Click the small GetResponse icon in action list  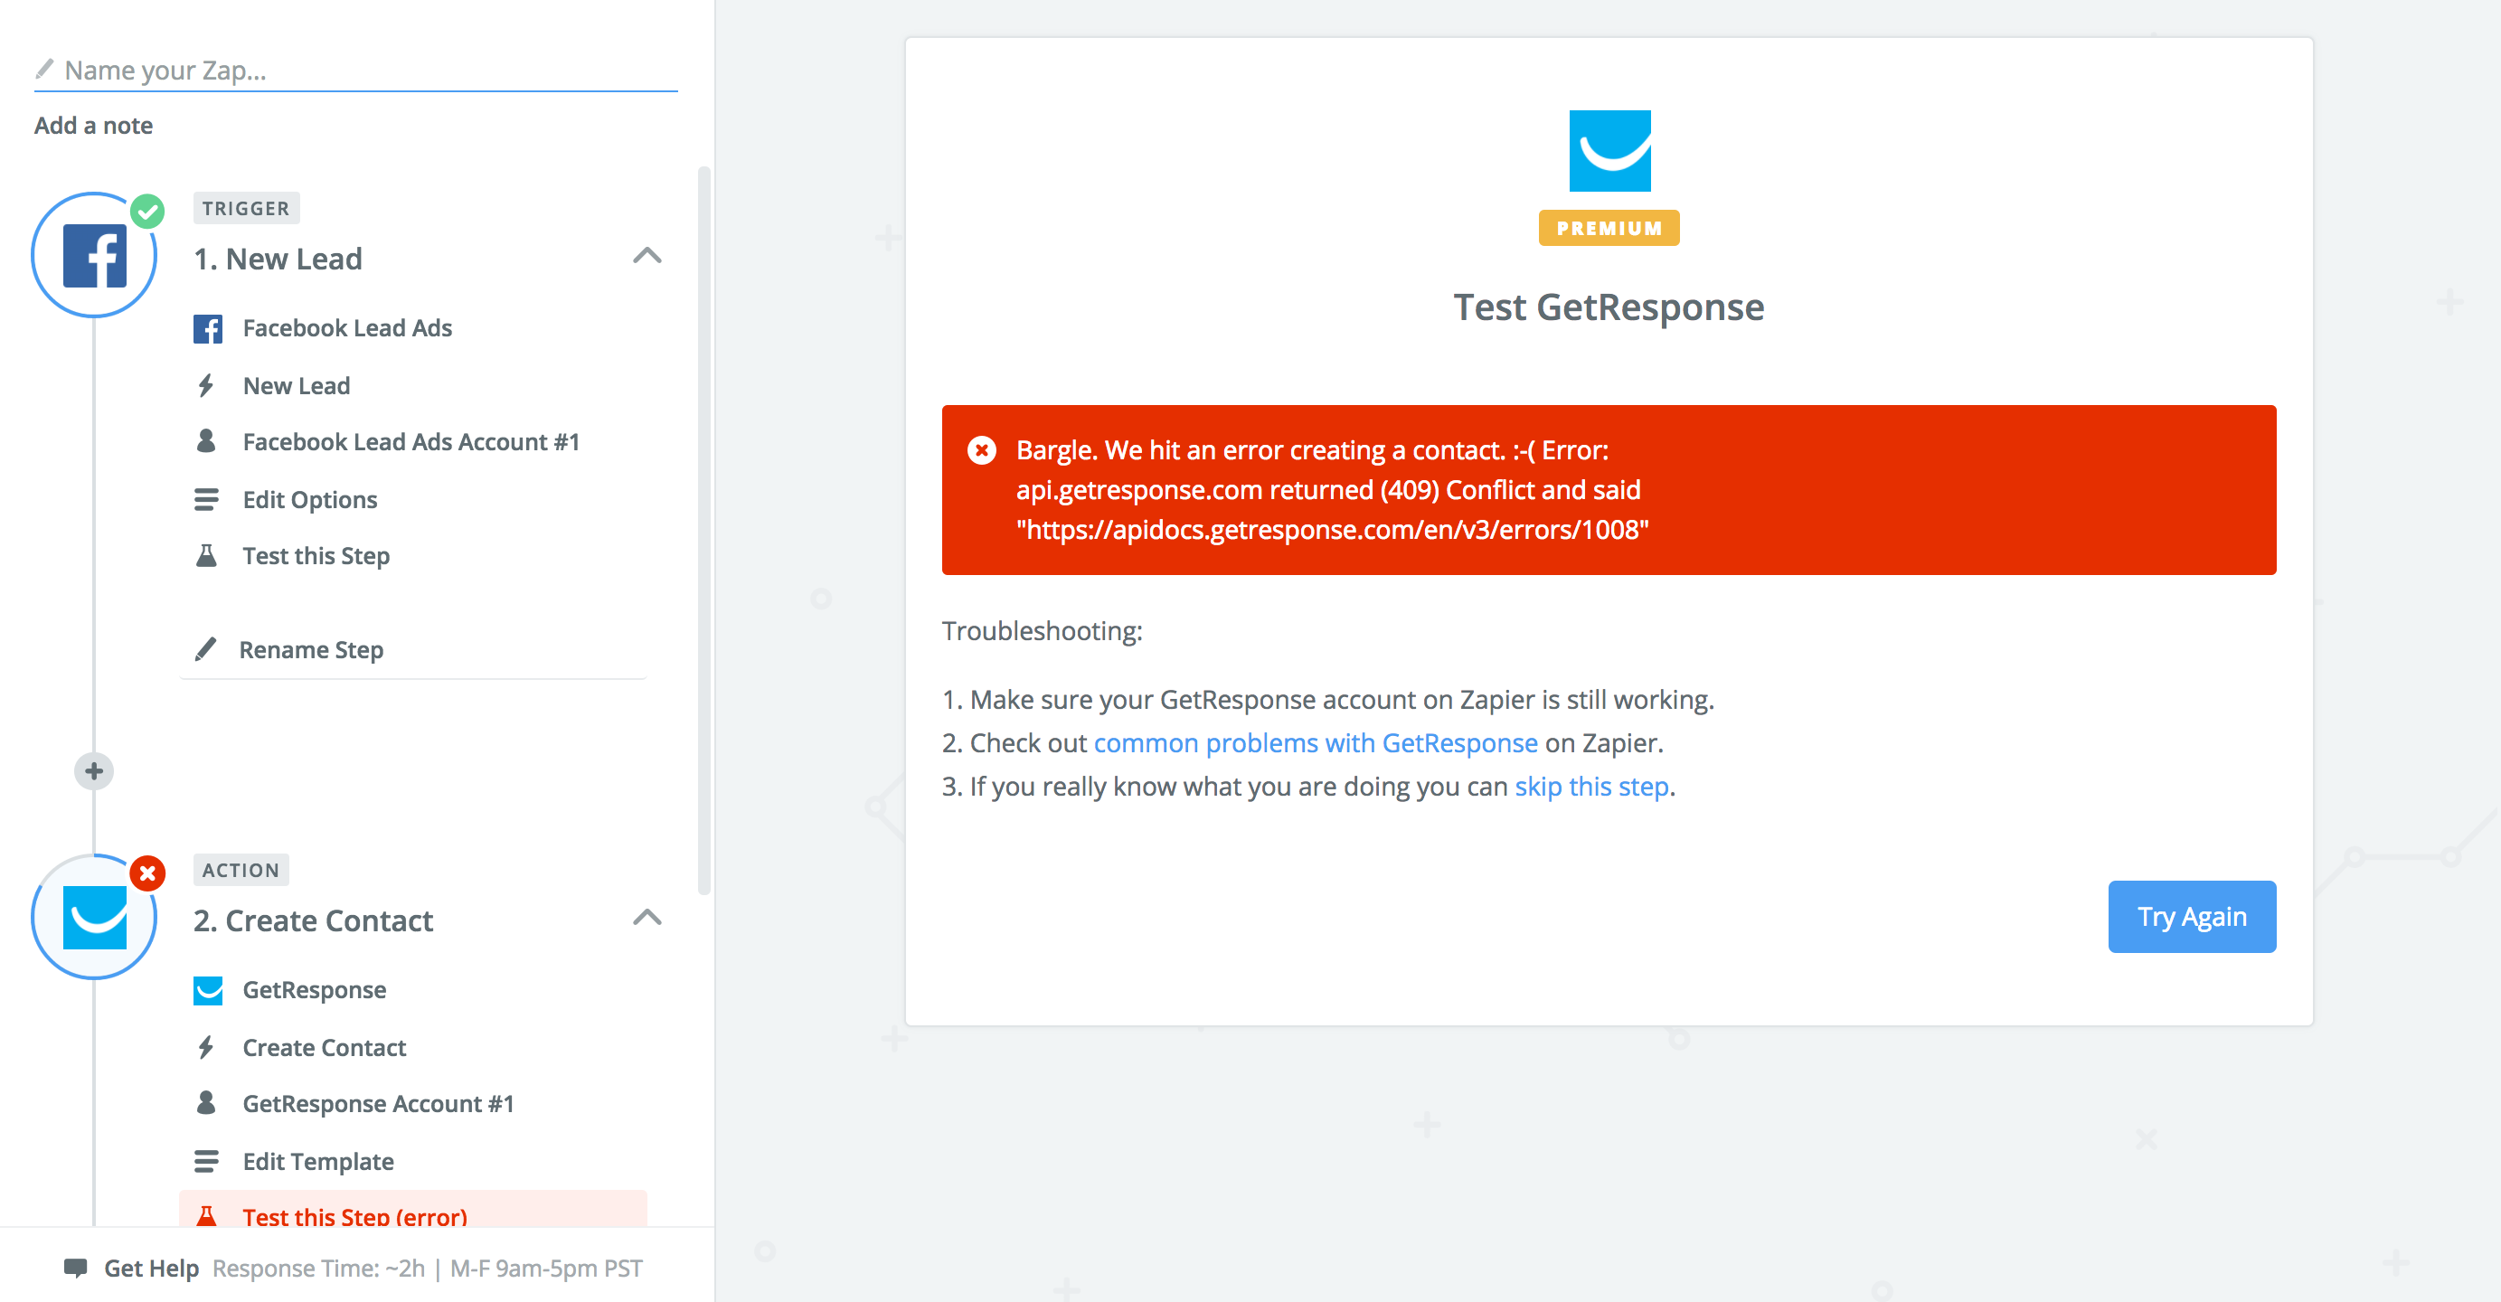208,990
